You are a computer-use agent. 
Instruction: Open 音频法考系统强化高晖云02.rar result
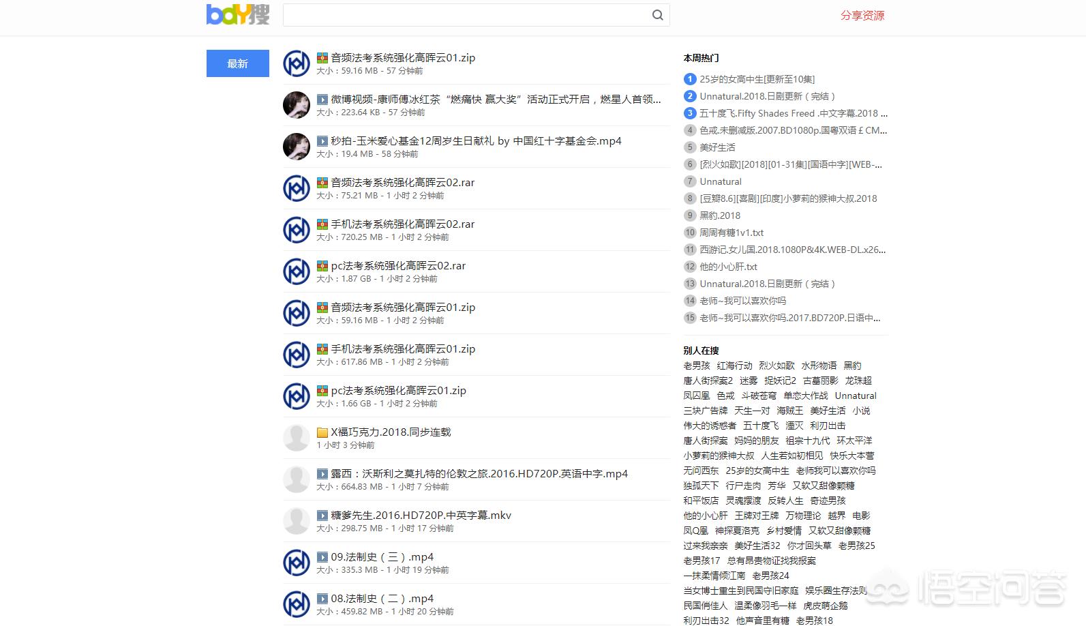pos(403,183)
